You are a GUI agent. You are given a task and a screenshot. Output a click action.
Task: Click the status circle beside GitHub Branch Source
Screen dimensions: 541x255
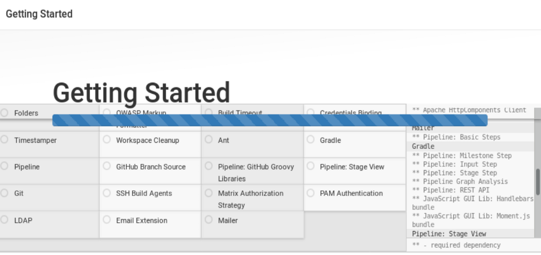(107, 166)
